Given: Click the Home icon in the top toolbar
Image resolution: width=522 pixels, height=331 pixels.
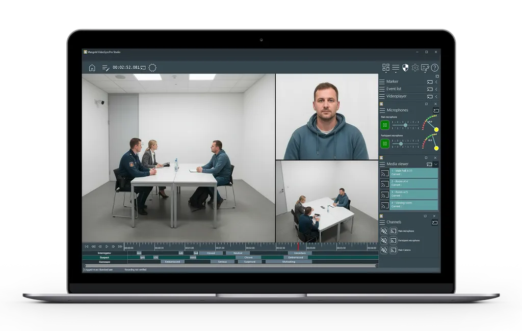Looking at the screenshot, I should click(92, 67).
